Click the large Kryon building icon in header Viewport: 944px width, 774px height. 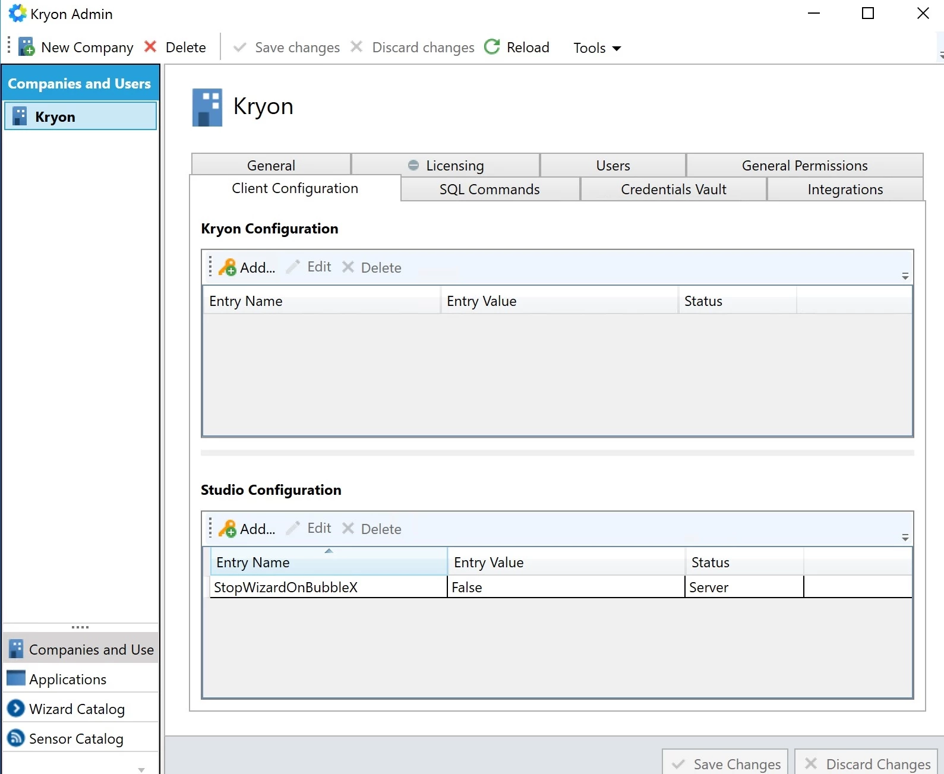coord(207,108)
